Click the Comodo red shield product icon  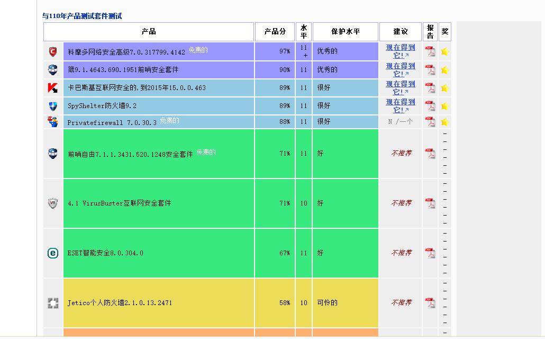pyautogui.click(x=53, y=51)
